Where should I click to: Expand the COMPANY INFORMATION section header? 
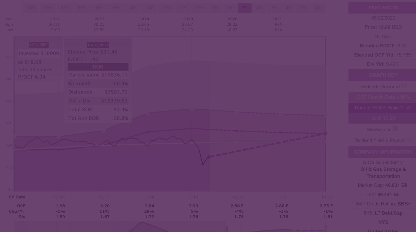point(383,152)
